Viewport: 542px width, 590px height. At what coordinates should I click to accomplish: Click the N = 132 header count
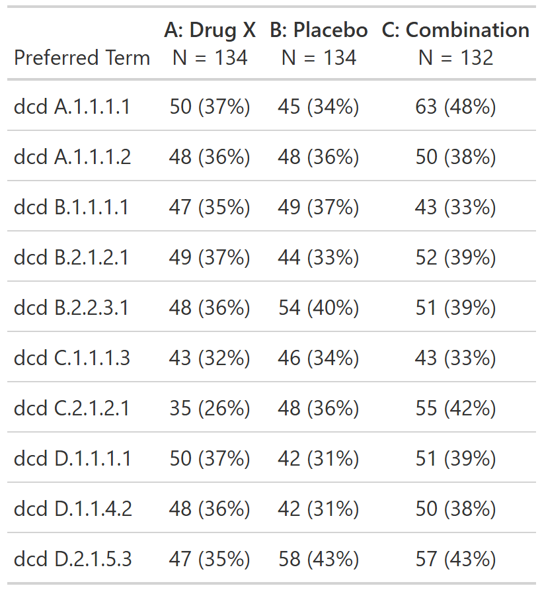tap(455, 58)
